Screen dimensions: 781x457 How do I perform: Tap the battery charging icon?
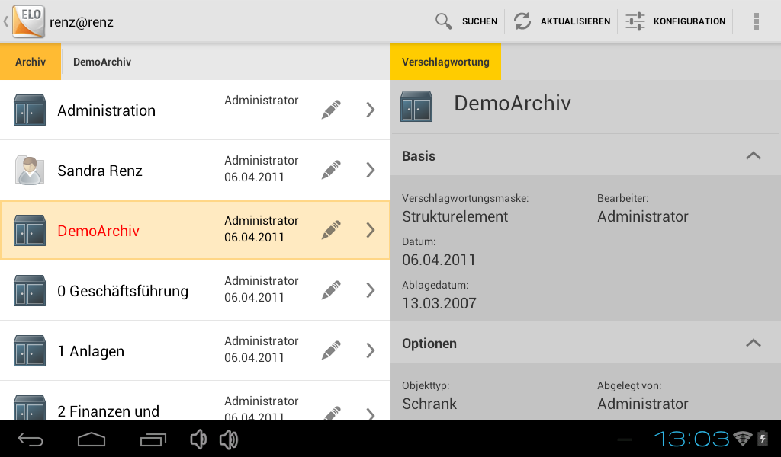click(763, 439)
